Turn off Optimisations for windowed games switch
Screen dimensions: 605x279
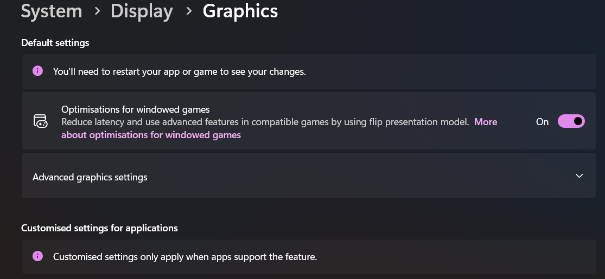pyautogui.click(x=571, y=121)
